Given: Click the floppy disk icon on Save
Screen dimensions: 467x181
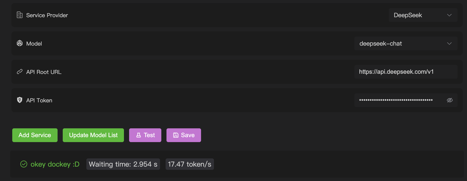Looking at the screenshot, I should [176, 135].
